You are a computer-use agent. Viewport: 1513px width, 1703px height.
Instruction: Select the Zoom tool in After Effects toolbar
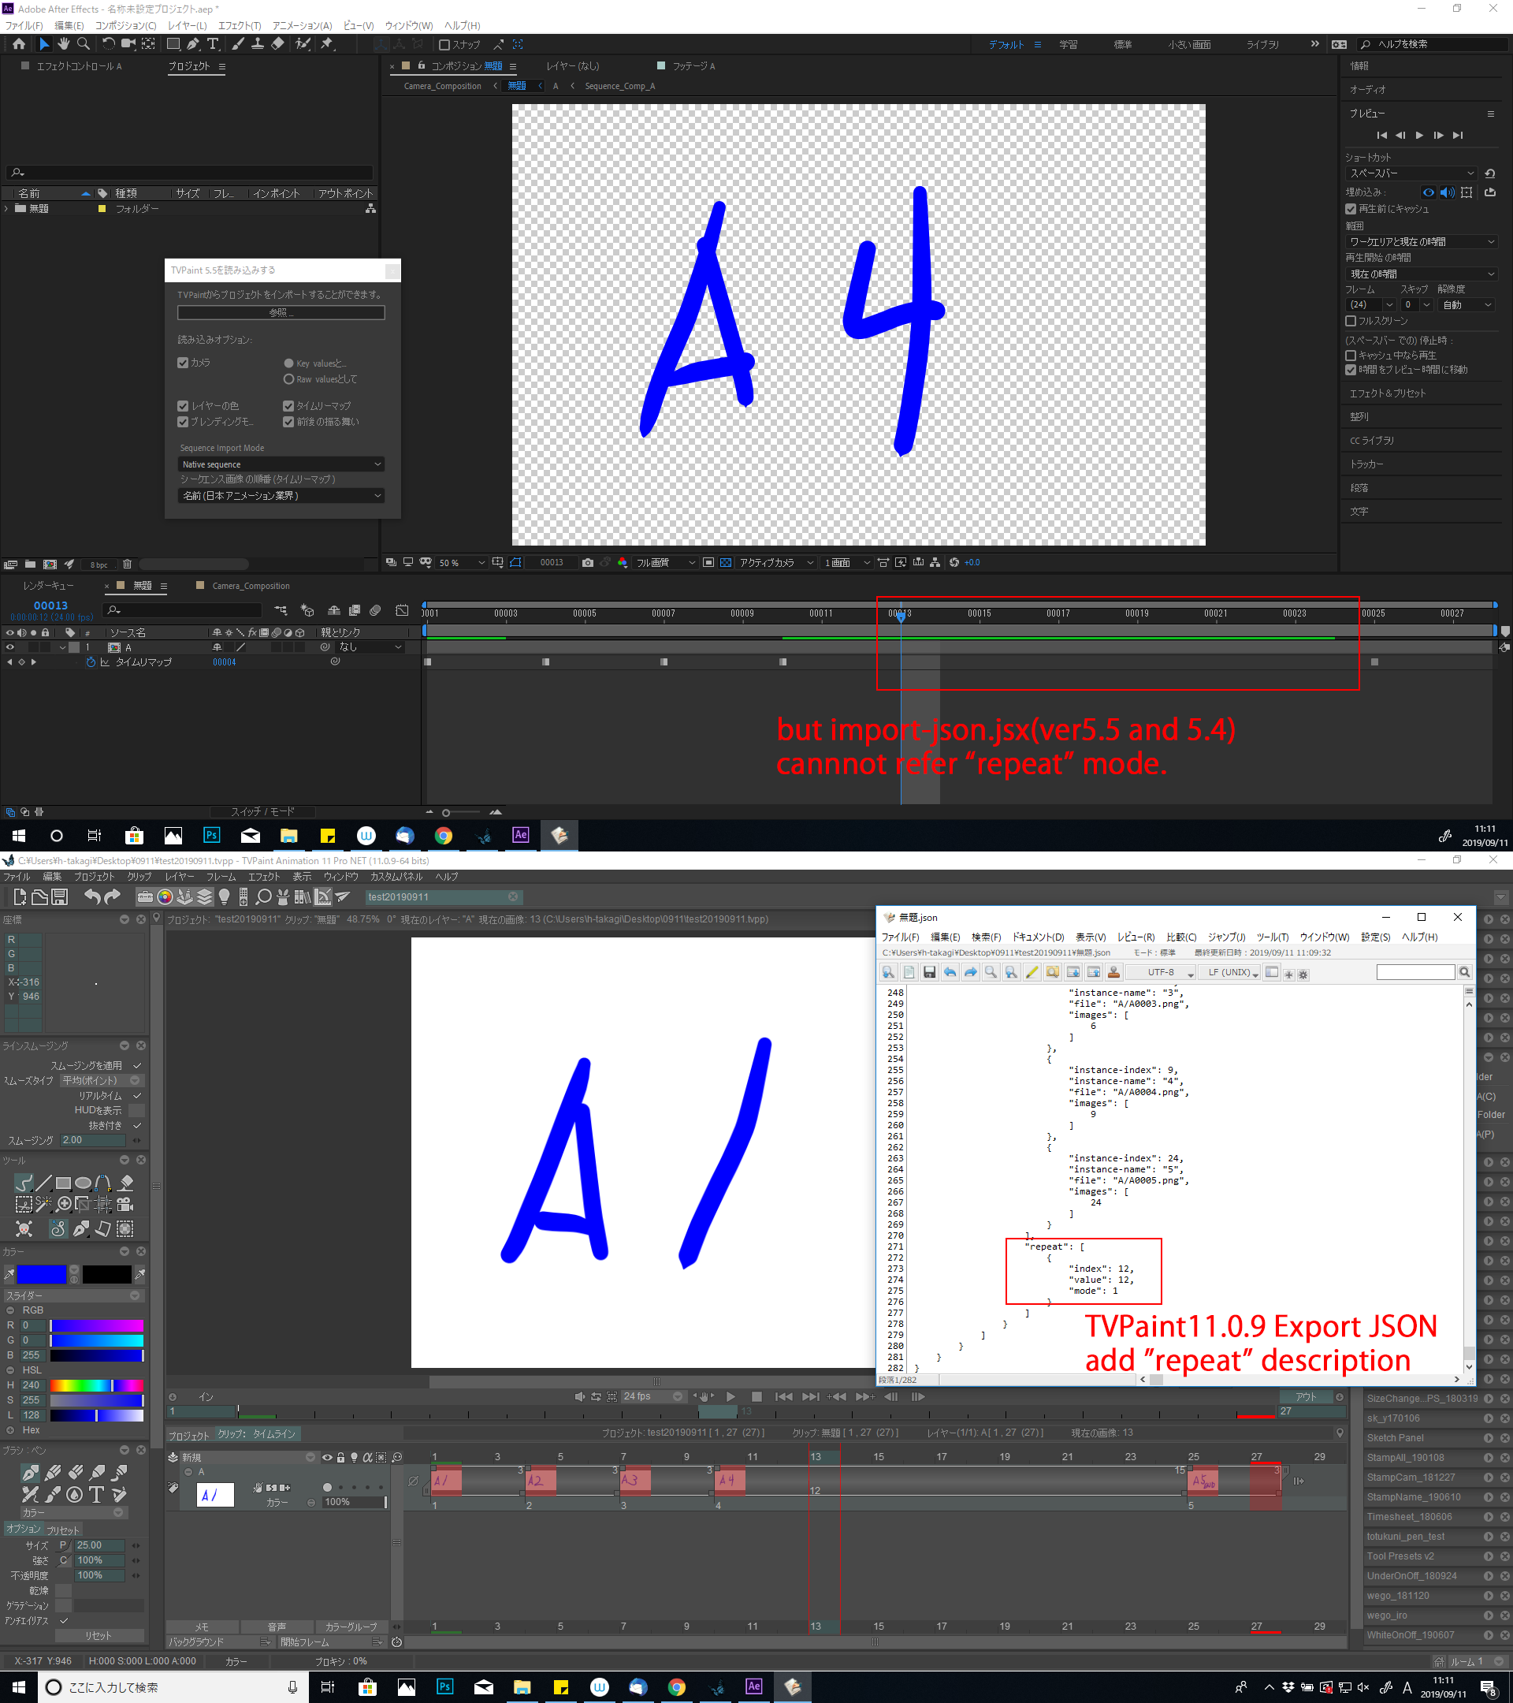click(84, 44)
